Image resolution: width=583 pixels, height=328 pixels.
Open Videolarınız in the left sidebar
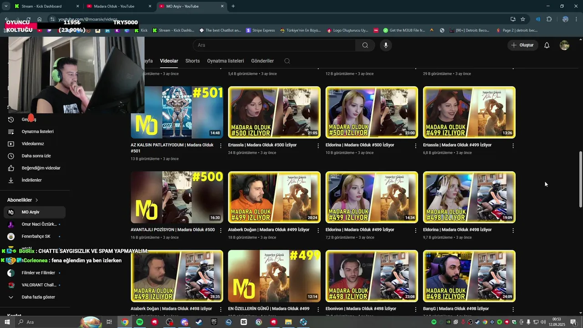click(35, 144)
